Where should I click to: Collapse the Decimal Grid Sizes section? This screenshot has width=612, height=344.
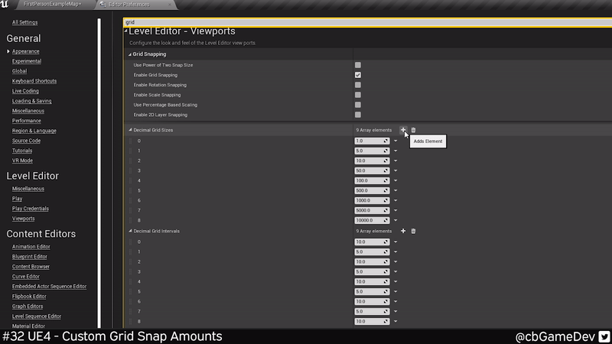[130, 130]
